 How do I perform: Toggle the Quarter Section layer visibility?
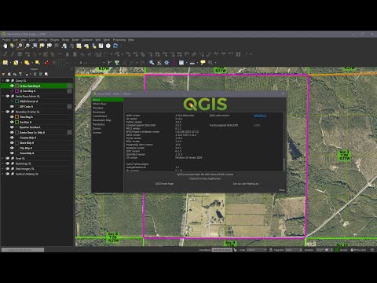pyautogui.click(x=12, y=127)
